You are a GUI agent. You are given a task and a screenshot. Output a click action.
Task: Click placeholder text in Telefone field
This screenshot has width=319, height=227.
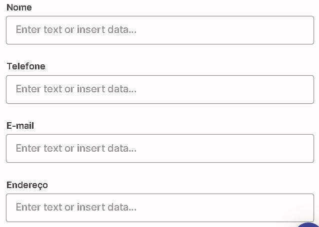76,89
